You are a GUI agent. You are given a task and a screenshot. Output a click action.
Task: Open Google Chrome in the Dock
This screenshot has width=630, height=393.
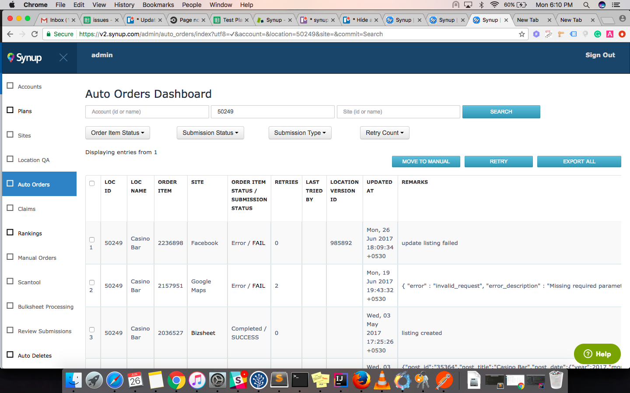point(176,380)
